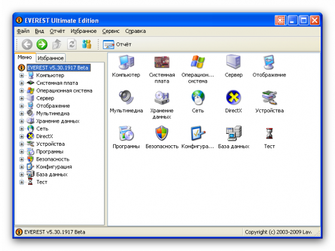The height and width of the screenshot is (251, 335).
Task: Open the Системная плата icon in right pane
Action: click(162, 62)
